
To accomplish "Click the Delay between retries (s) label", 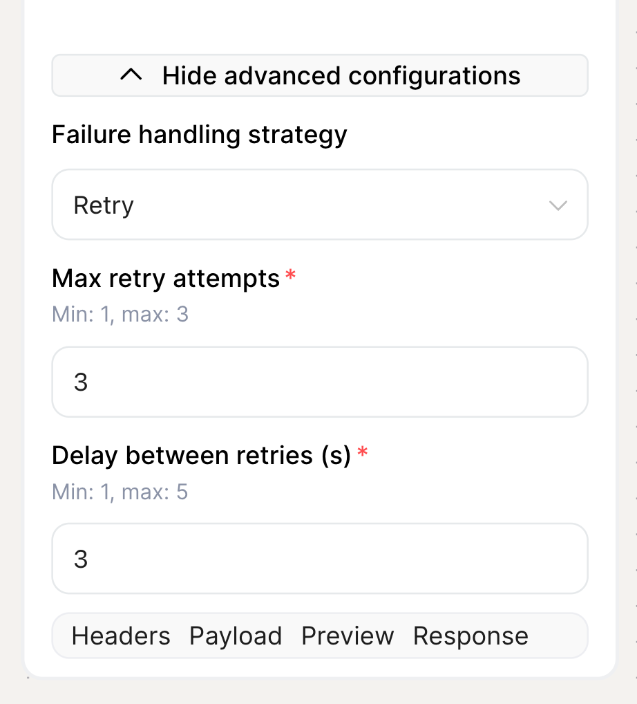I will point(202,455).
